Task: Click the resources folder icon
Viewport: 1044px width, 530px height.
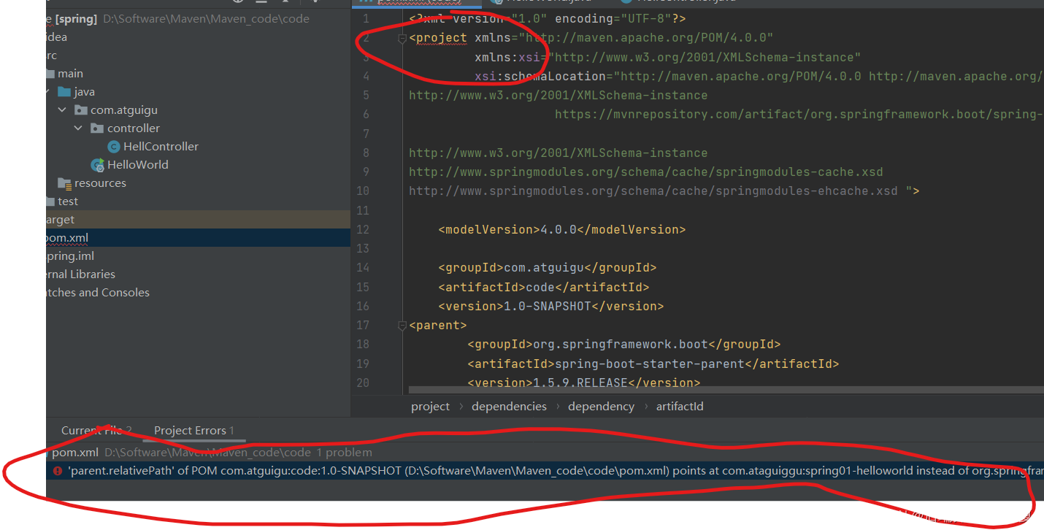Action: pos(64,183)
